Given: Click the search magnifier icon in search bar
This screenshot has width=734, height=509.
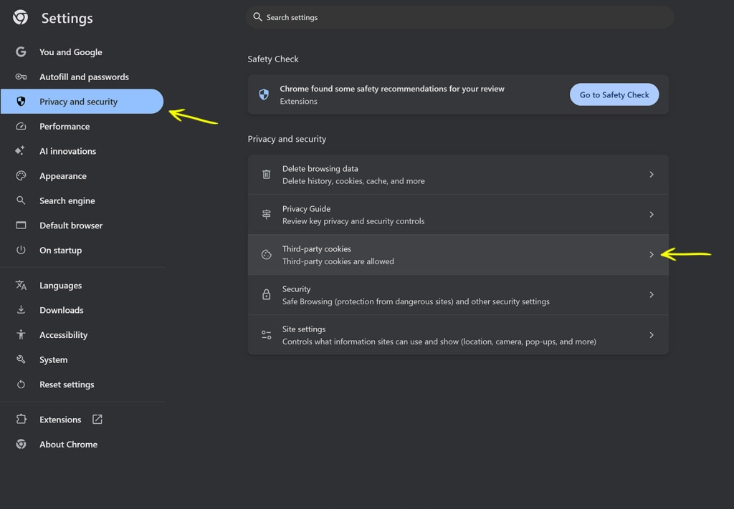Looking at the screenshot, I should (257, 17).
